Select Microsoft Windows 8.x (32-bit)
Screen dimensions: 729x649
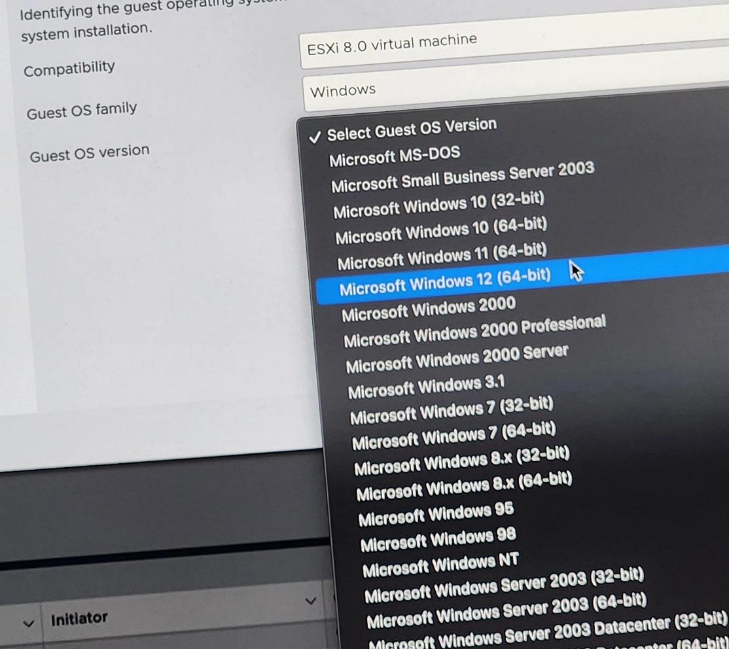(x=461, y=461)
